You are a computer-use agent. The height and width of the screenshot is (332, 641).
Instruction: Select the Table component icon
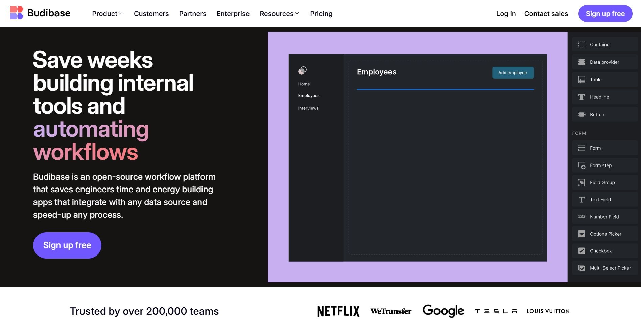[x=581, y=80]
